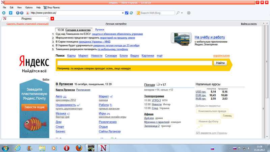Open the Картинки service link
Image resolution: width=270 pixels, height=152 pixels.
click(148, 56)
